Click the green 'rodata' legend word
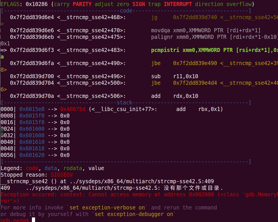The image size is (278, 222). point(73,168)
